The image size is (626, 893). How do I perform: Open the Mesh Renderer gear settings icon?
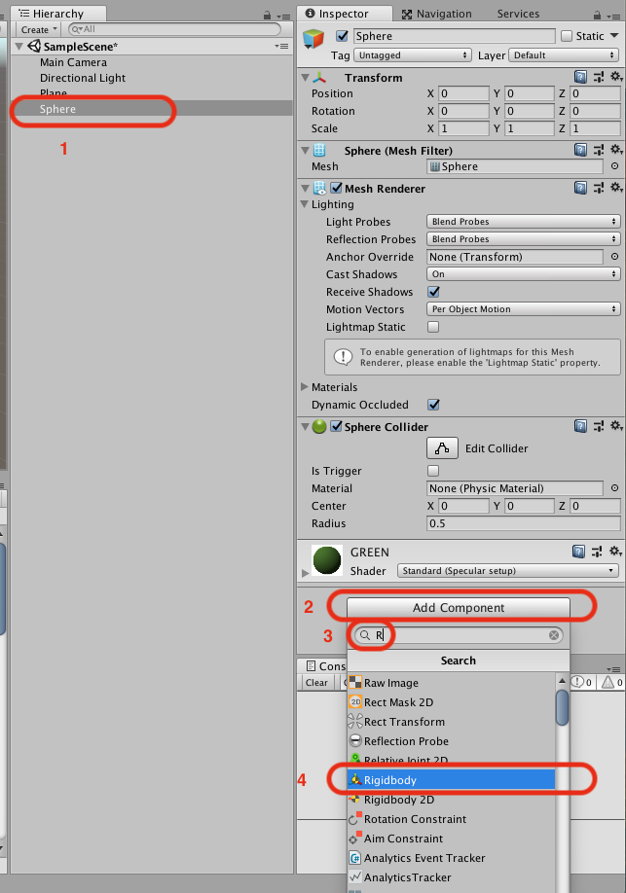click(614, 189)
